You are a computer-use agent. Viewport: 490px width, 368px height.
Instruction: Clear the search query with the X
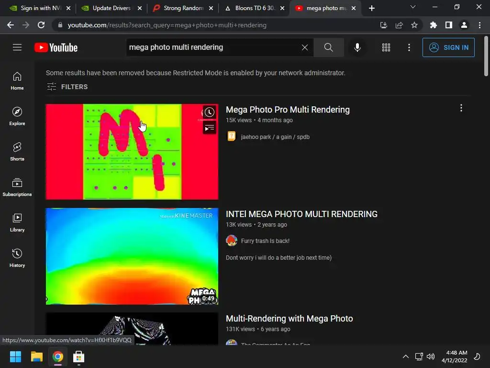click(x=305, y=47)
